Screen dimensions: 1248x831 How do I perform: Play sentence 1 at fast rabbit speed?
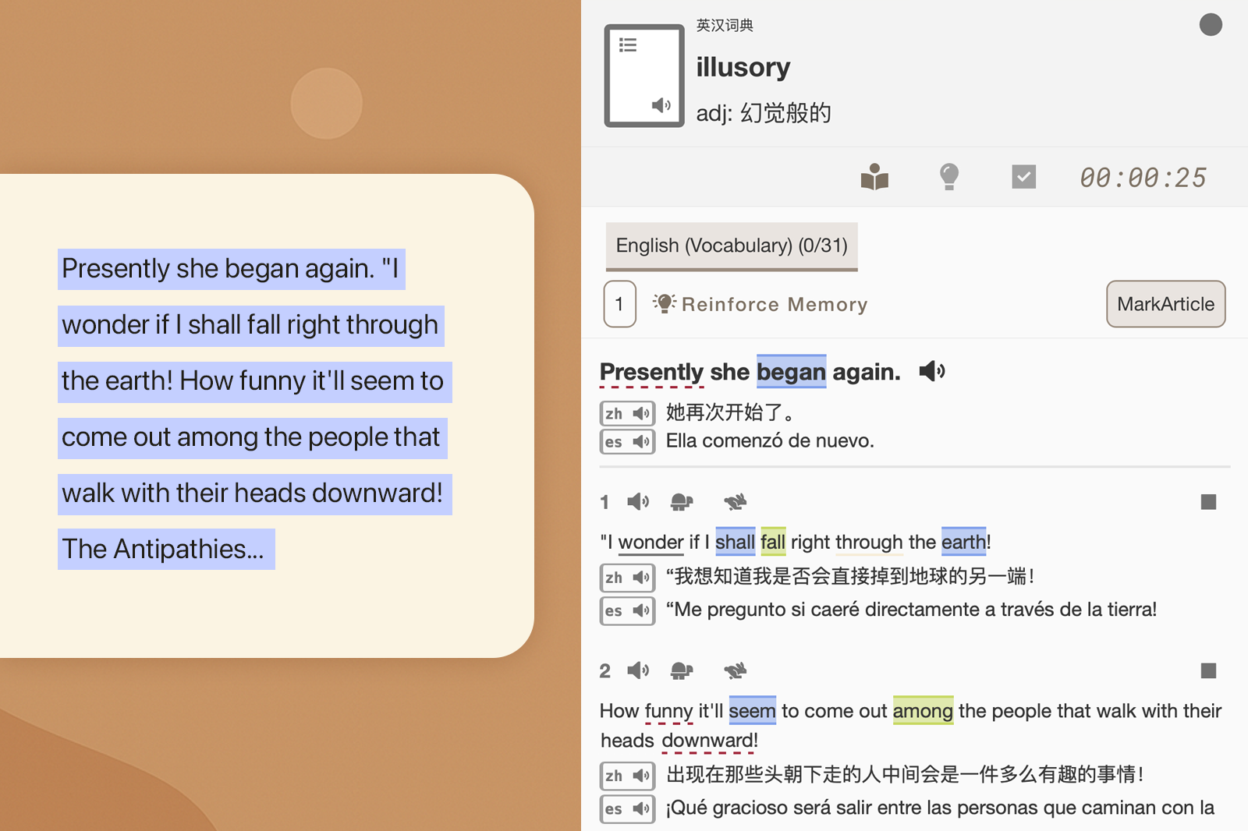pyautogui.click(x=734, y=502)
